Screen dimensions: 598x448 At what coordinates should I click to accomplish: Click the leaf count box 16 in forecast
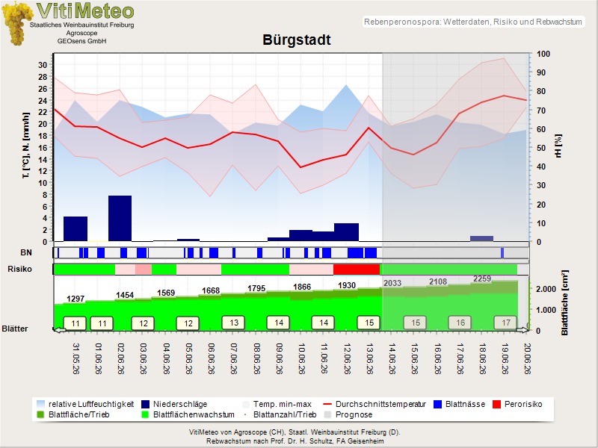click(x=460, y=323)
